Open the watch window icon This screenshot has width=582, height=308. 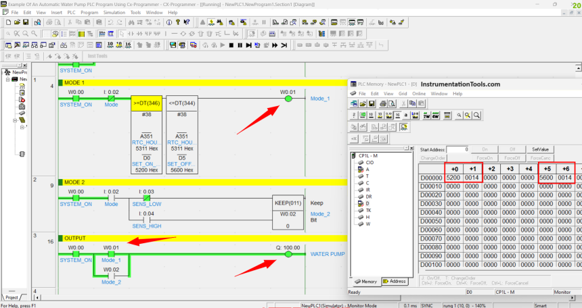pyautogui.click(x=26, y=45)
